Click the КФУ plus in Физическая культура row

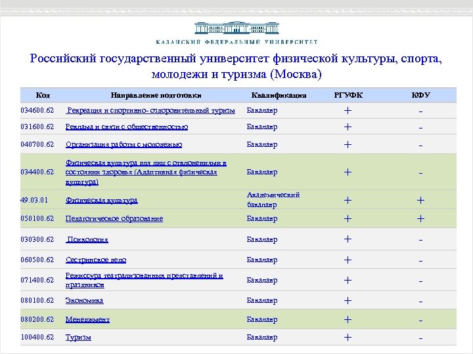click(x=420, y=201)
